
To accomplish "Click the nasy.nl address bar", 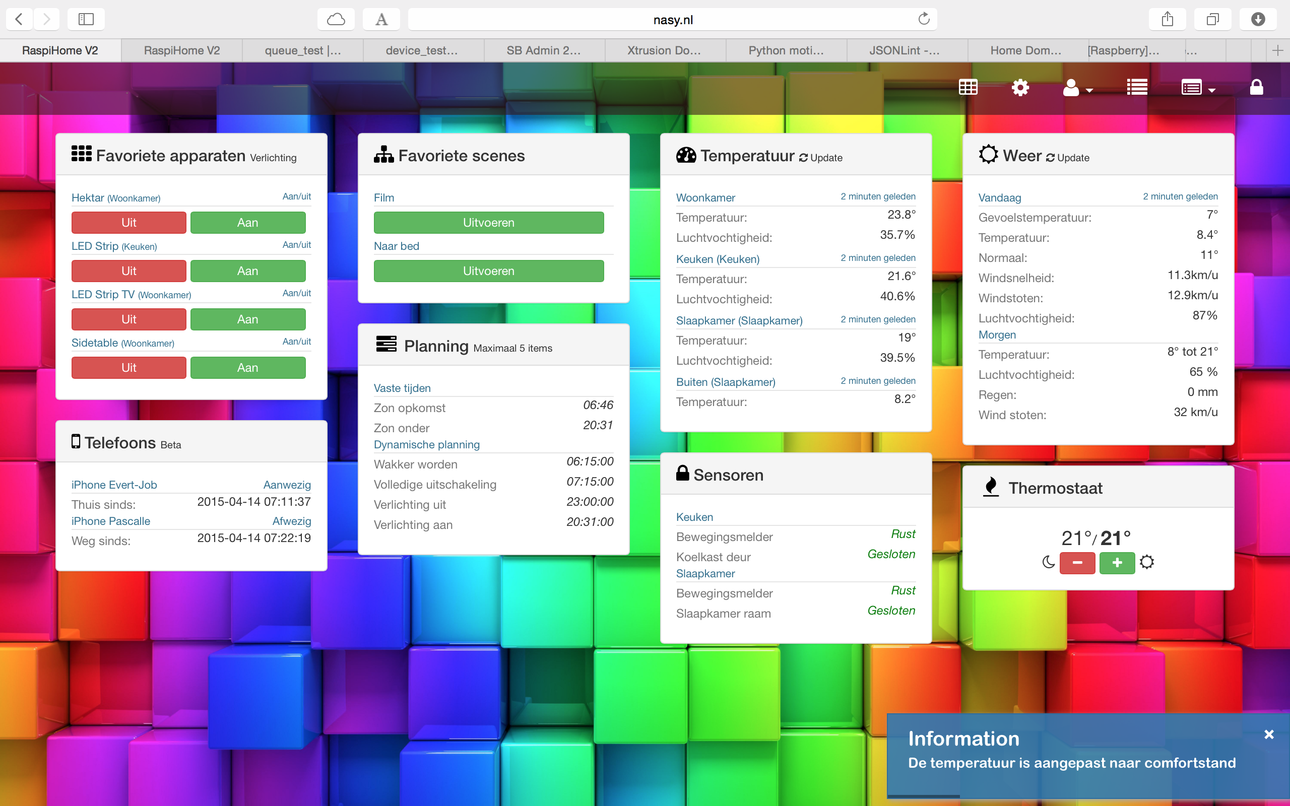I will (x=672, y=20).
